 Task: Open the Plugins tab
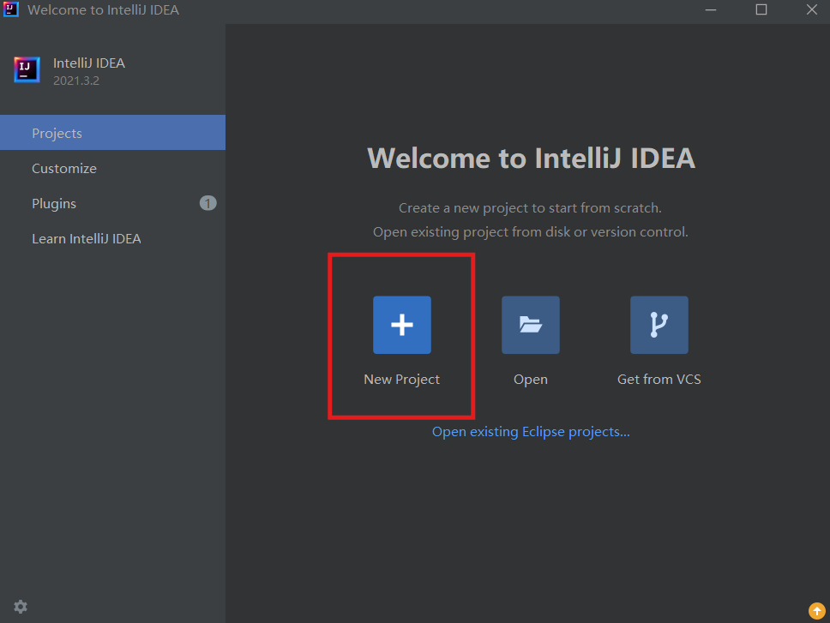click(x=112, y=203)
